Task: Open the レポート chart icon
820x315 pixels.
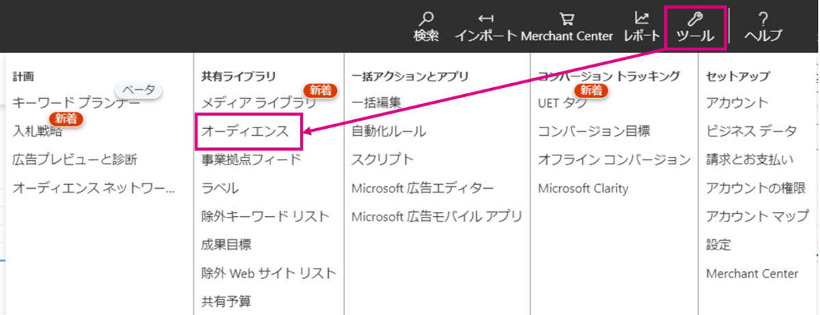Action: (x=642, y=18)
